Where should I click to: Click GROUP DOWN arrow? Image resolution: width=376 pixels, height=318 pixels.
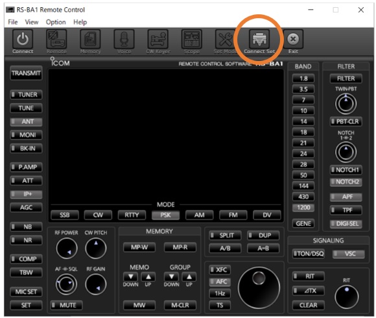[171, 276]
